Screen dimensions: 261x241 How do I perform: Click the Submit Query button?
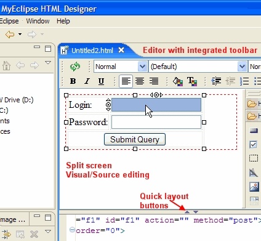pos(135,139)
